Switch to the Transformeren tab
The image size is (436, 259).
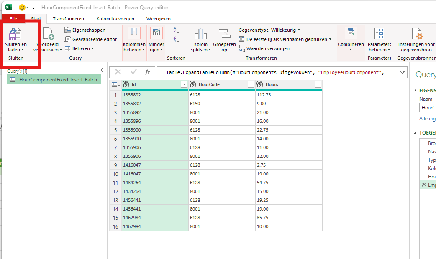coord(68,19)
